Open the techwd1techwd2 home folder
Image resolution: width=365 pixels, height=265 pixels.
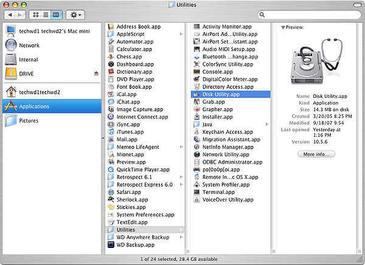point(33,92)
